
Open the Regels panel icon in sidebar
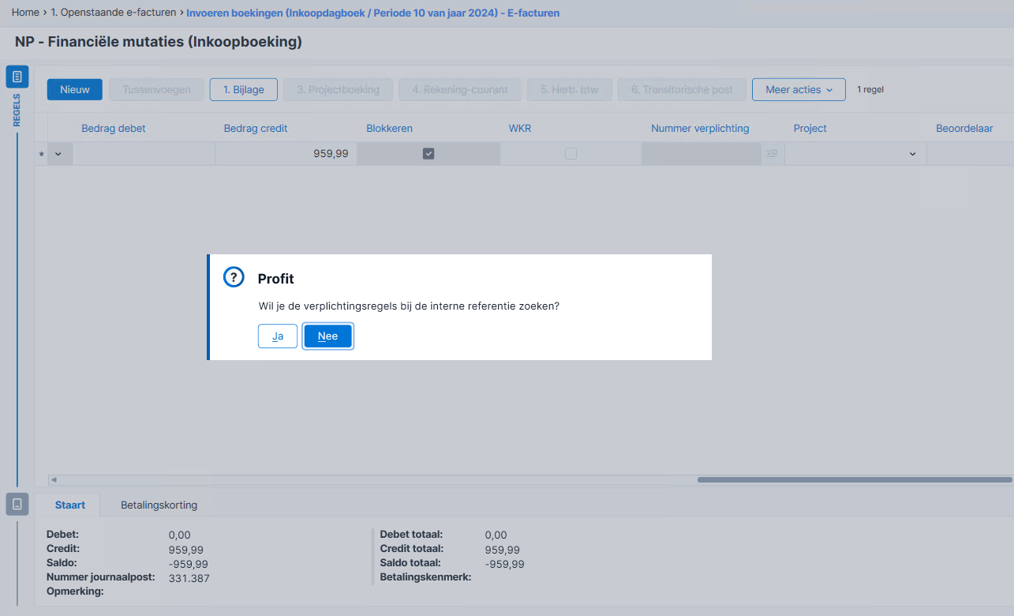pos(17,77)
